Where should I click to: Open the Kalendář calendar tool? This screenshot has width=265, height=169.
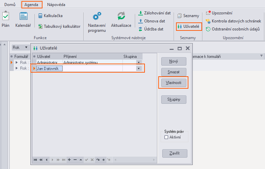click(23, 19)
